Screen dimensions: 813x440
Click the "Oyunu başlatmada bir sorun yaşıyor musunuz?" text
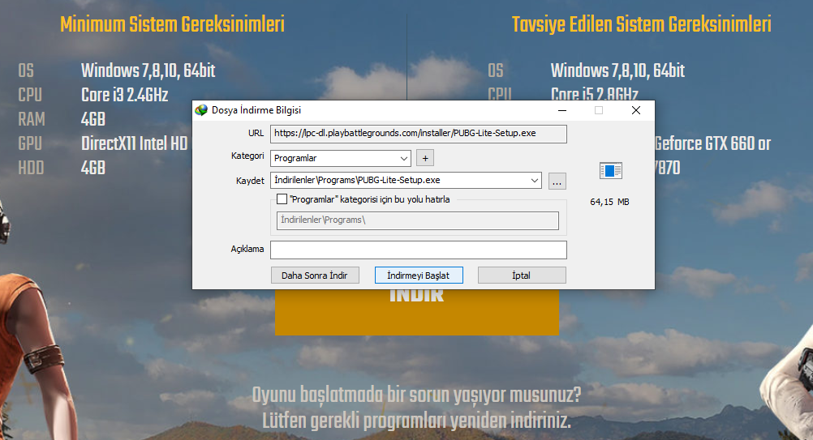pyautogui.click(x=416, y=395)
